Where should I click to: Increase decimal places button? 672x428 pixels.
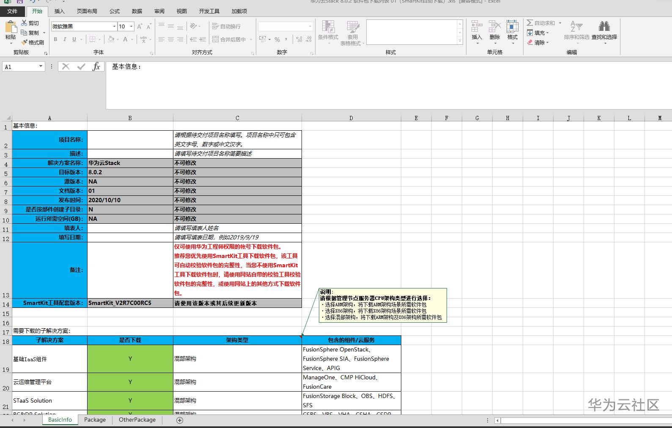point(299,39)
